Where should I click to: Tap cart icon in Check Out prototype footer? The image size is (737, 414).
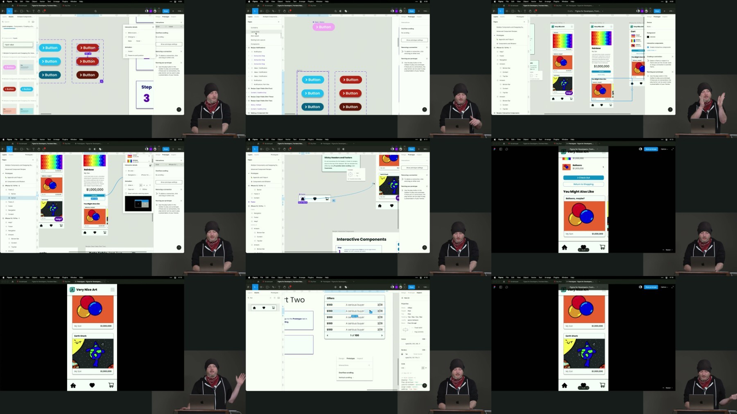pos(602,247)
